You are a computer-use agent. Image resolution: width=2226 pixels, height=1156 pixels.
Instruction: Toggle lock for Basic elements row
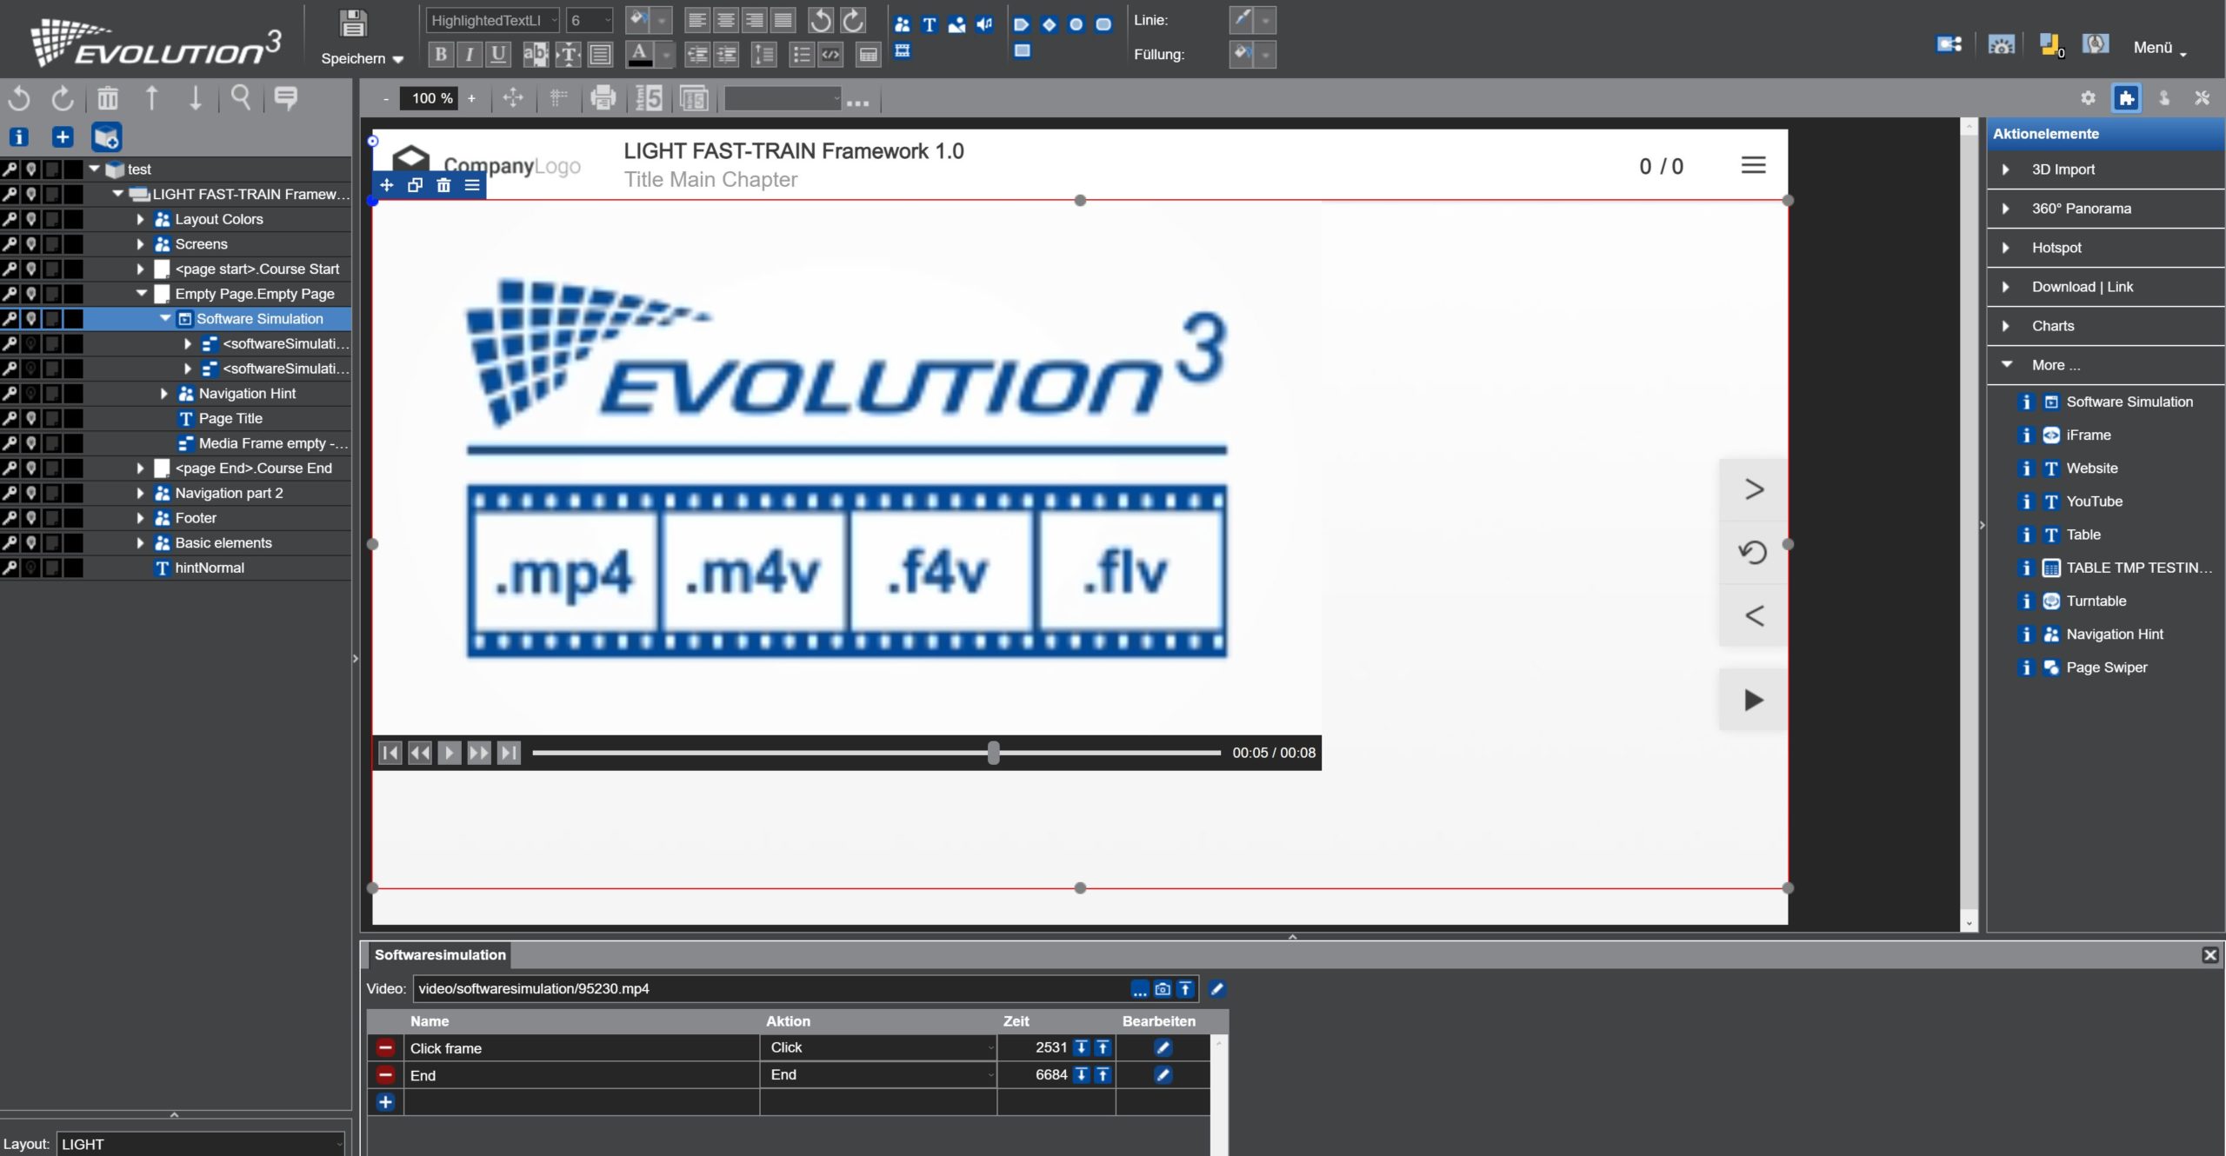pos(10,542)
